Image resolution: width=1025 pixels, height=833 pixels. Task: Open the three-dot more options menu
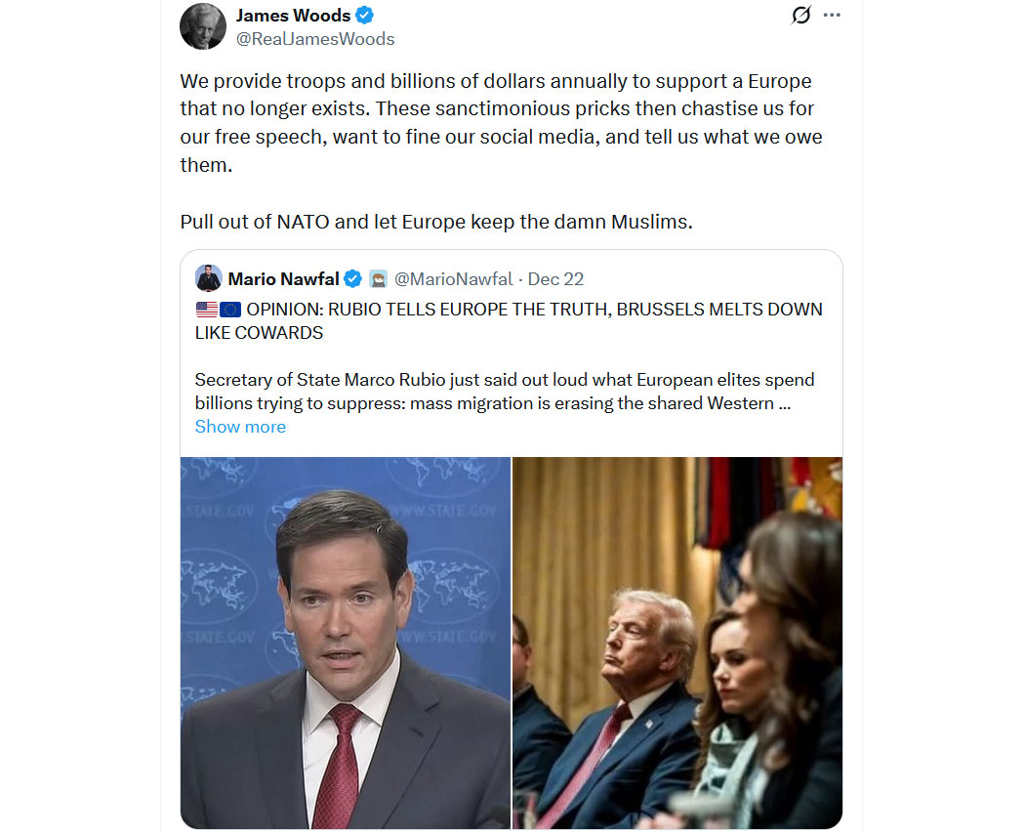[x=832, y=15]
